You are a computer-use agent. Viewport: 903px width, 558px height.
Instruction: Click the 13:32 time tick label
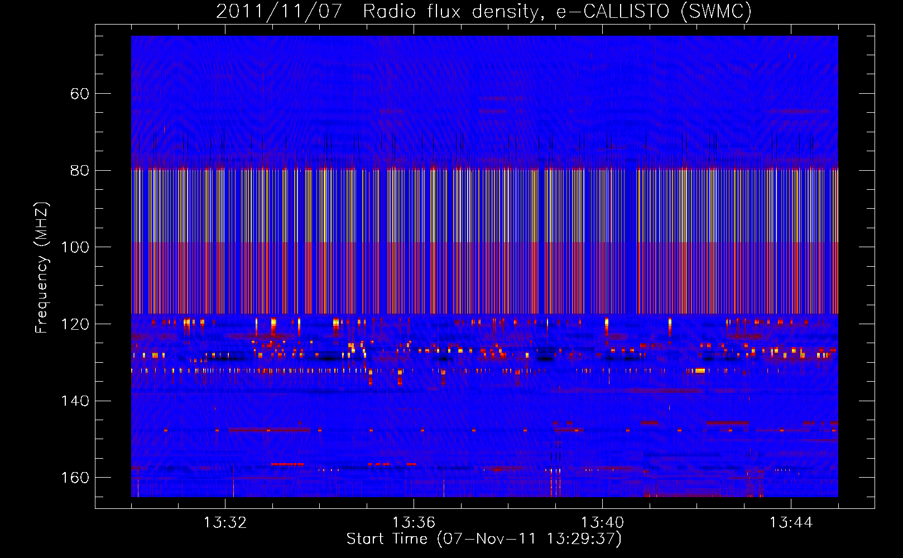click(225, 523)
